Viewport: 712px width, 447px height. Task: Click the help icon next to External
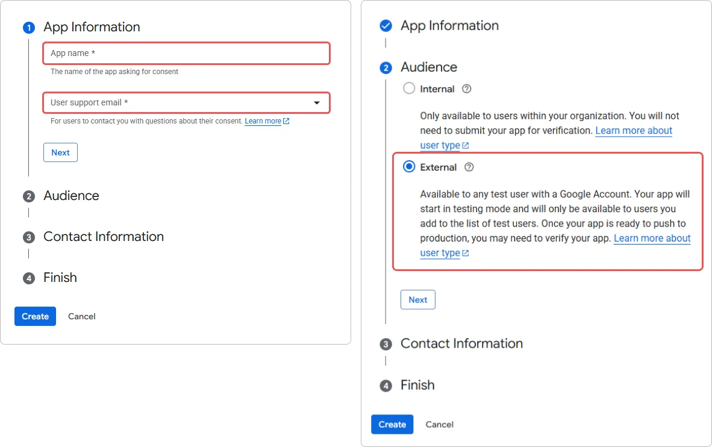pos(469,167)
